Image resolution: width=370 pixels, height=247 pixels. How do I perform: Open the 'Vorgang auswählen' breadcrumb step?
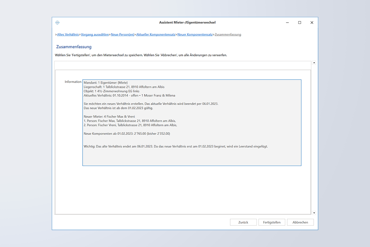(95, 34)
